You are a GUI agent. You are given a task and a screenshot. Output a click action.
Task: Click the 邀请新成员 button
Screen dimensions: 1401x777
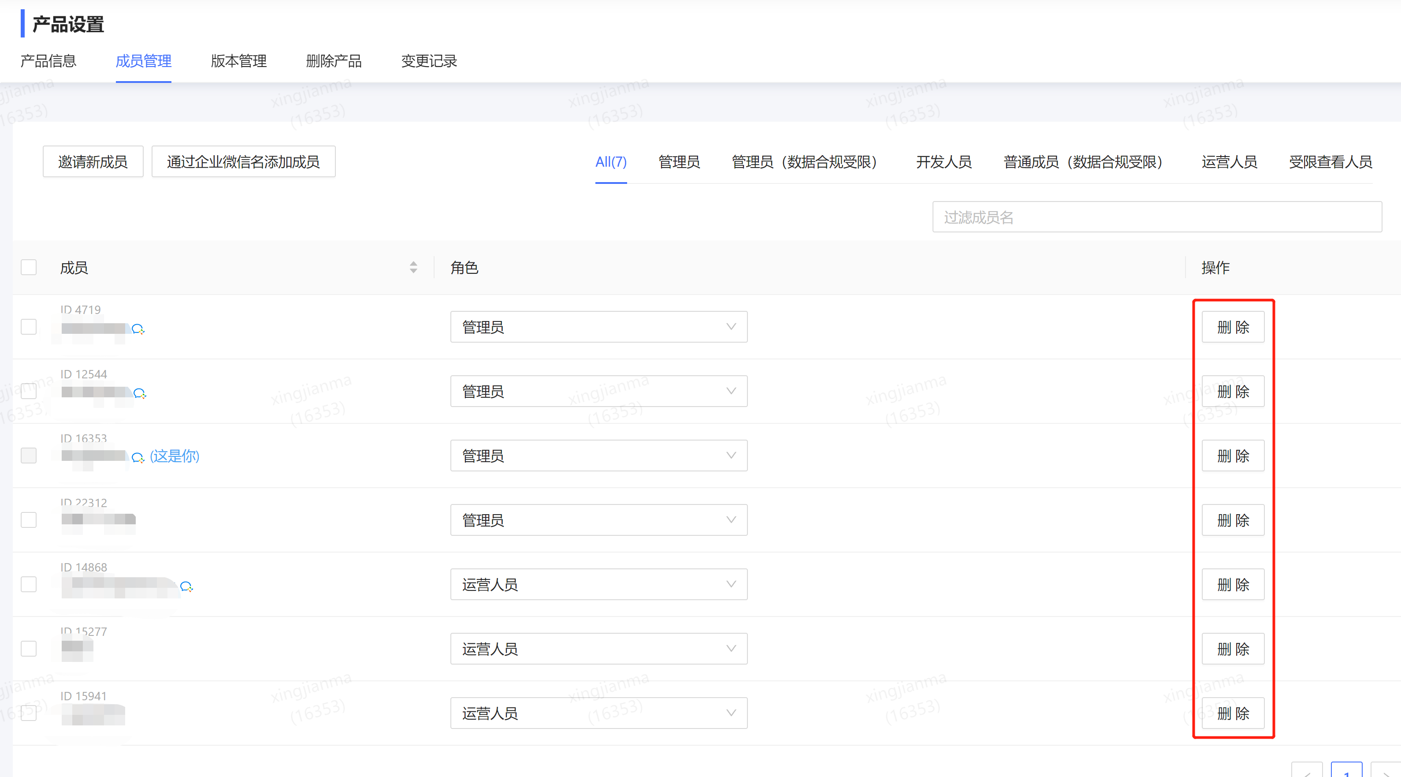point(93,161)
